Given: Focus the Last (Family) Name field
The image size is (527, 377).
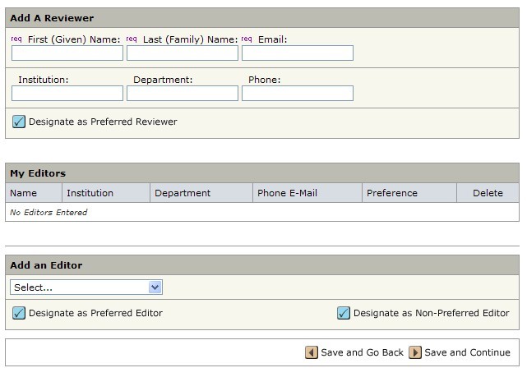Looking at the screenshot, I should (183, 53).
